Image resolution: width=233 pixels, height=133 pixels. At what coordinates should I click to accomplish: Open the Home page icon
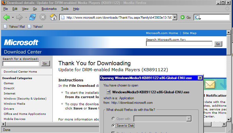(x=53, y=17)
